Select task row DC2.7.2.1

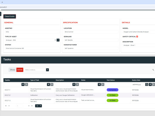click(79, 95)
